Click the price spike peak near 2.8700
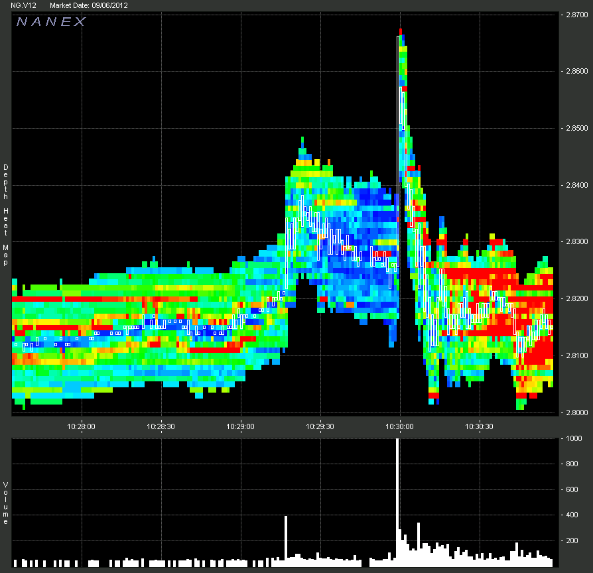Screen dimensions: 593x573 [401, 32]
